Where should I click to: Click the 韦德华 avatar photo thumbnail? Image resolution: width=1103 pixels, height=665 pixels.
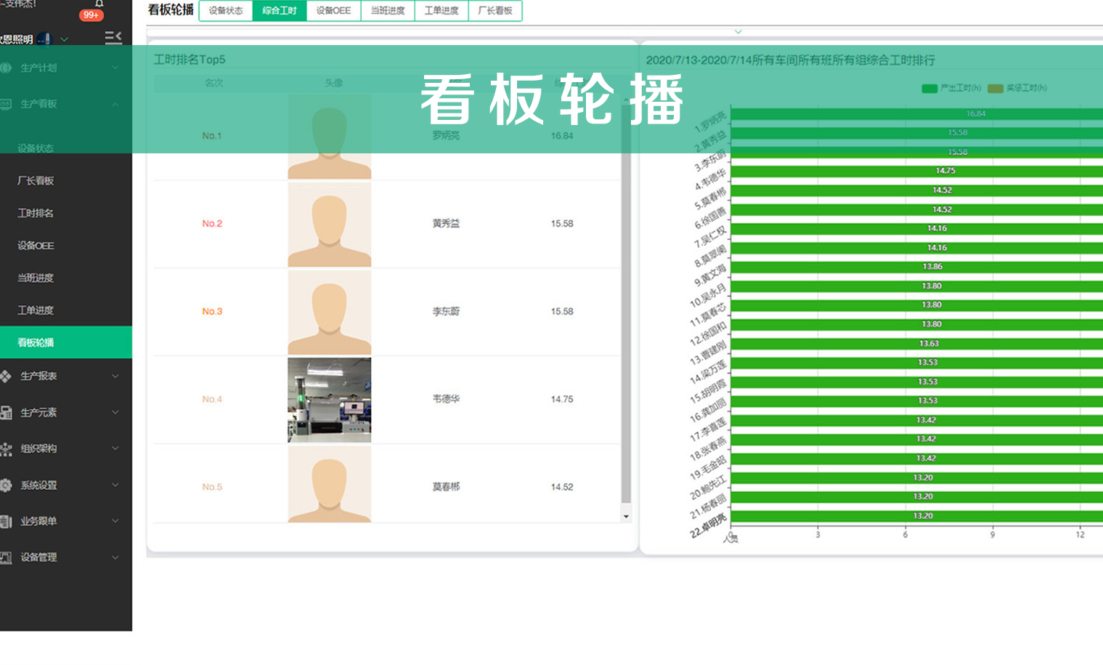329,400
